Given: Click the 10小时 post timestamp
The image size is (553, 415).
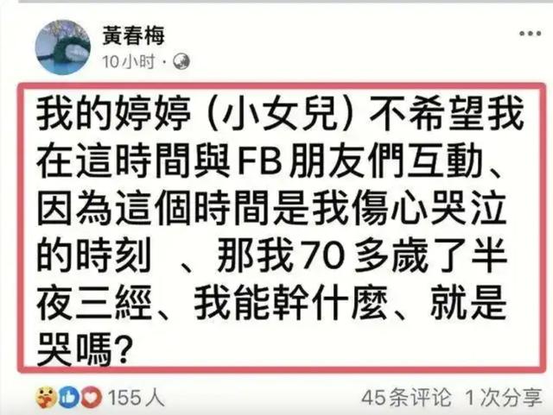Looking at the screenshot, I should (x=129, y=62).
